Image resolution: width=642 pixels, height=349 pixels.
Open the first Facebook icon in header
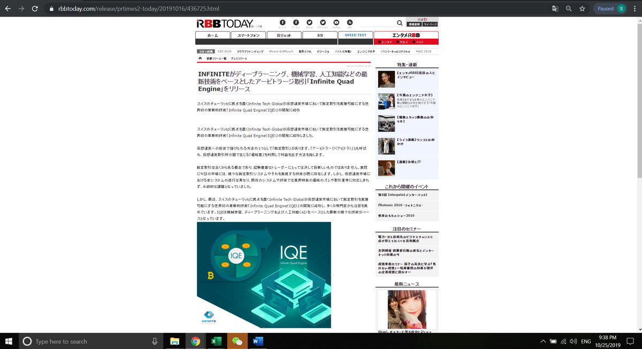[282, 22]
